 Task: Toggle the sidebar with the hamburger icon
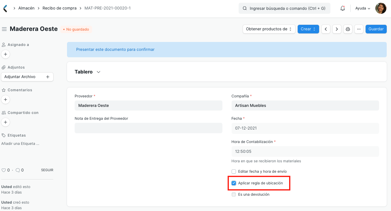click(x=4, y=29)
